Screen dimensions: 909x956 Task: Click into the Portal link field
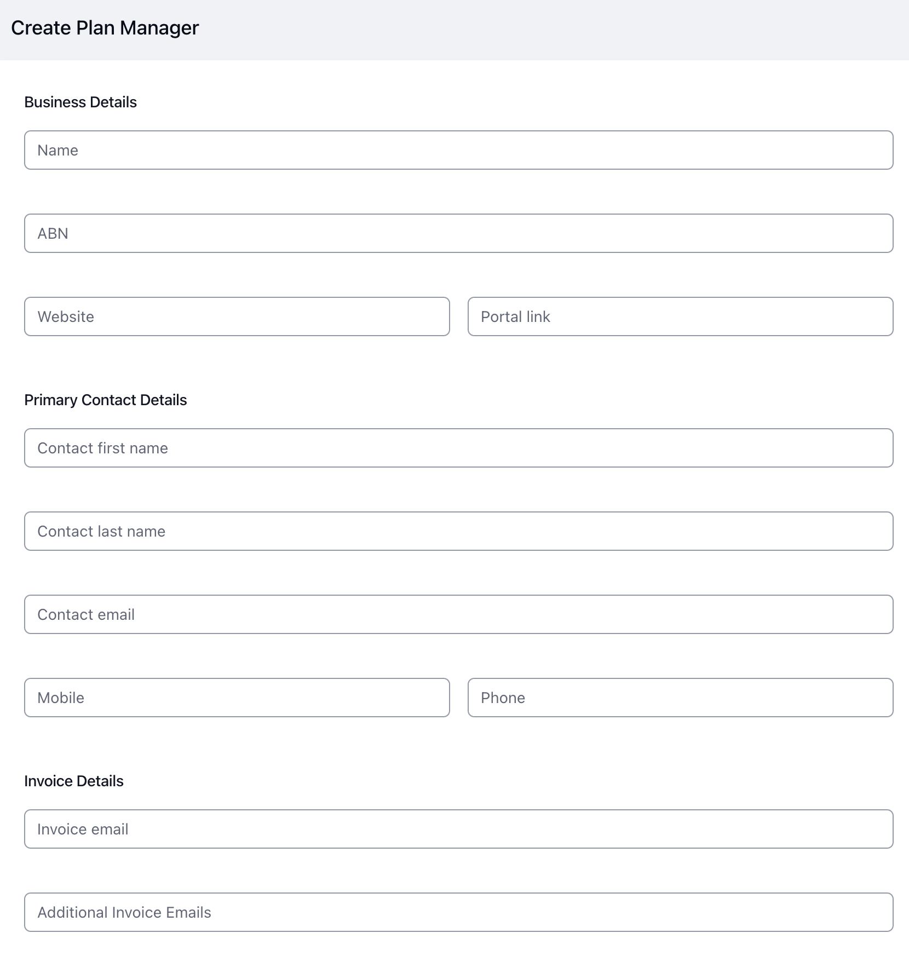click(x=680, y=316)
